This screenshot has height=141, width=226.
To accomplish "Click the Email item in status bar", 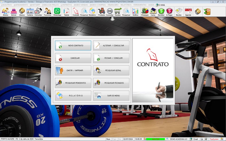I will (194, 139).
